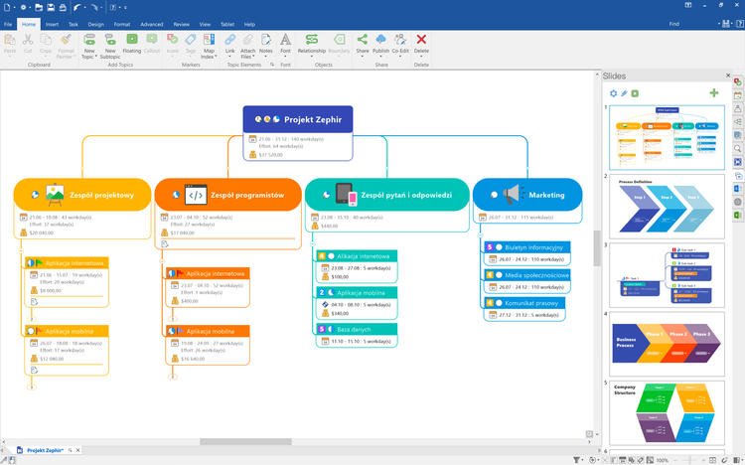Viewport: 745px width, 465px height.
Task: Select slide 2 Process Definition thumbnail
Action: (667, 207)
